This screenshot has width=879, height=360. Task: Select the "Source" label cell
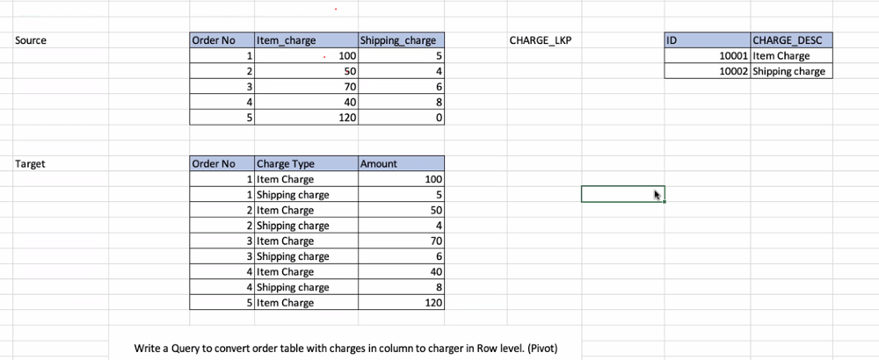point(62,40)
